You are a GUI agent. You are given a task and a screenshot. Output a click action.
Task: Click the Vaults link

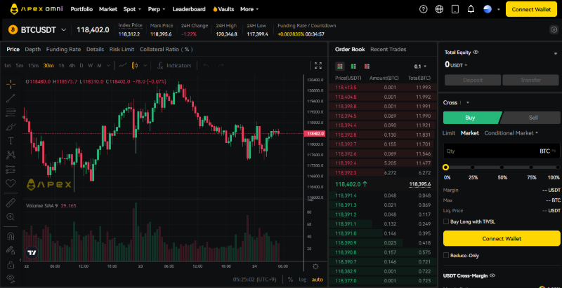[223, 9]
